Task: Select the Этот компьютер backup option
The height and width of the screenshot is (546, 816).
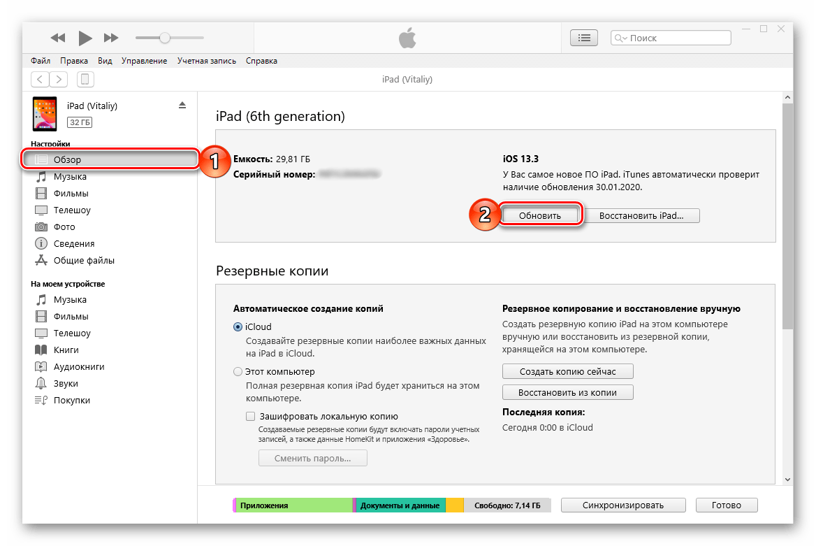Action: point(238,372)
